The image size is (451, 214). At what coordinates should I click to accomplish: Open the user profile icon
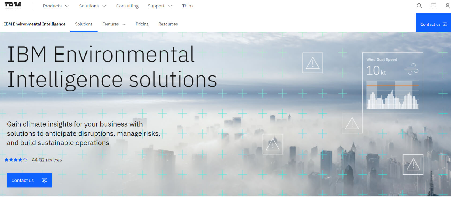coord(447,6)
